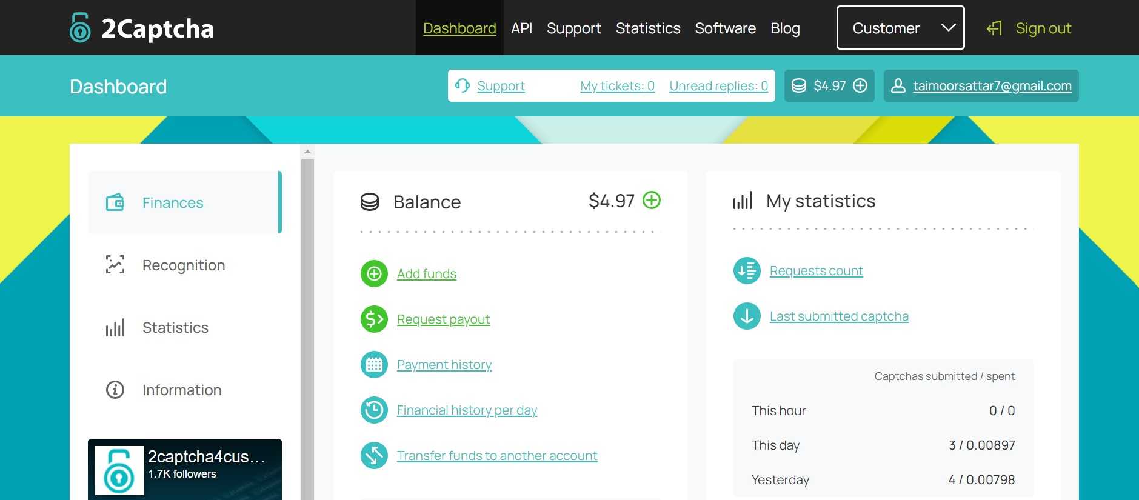Click the green plus icon beside Balance amount
This screenshot has height=500, width=1139.
pos(652,200)
